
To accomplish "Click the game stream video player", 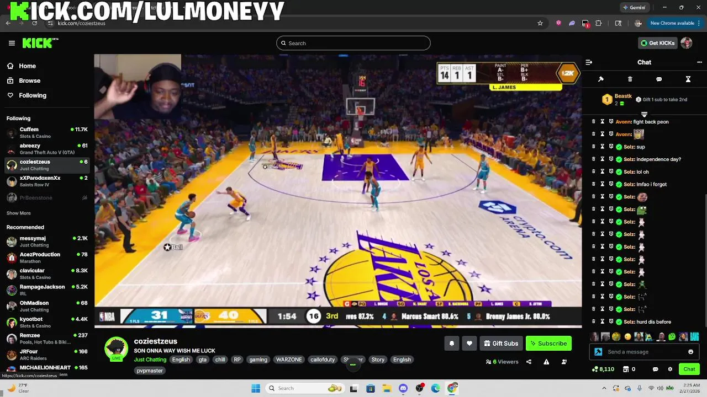I will (338, 191).
